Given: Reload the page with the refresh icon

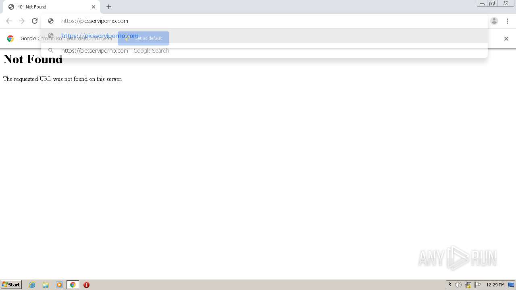Looking at the screenshot, I should [35, 21].
